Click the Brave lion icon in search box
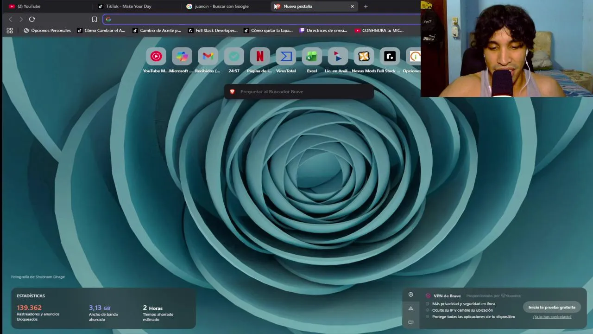The width and height of the screenshot is (593, 334). coord(232,92)
